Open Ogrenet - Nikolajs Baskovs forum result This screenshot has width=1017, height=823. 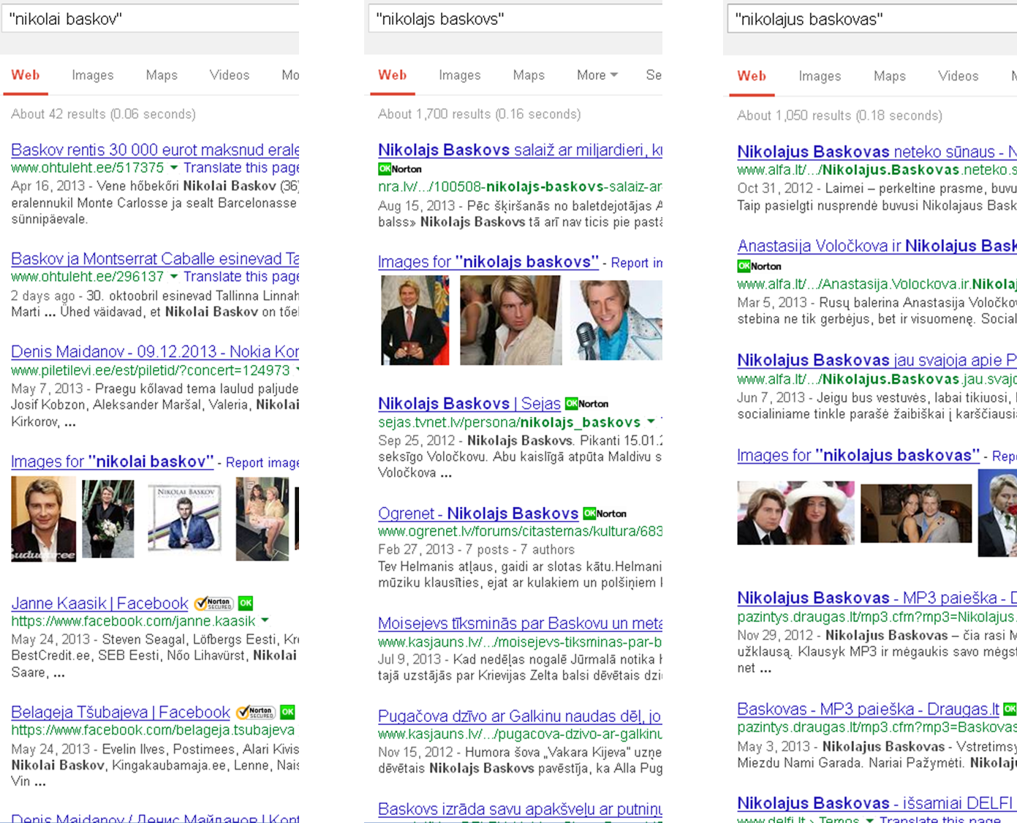point(478,514)
